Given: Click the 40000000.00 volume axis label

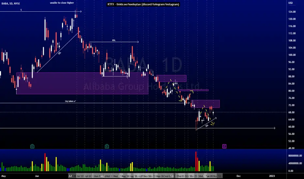Looking at the screenshot, I should click(x=295, y=163).
